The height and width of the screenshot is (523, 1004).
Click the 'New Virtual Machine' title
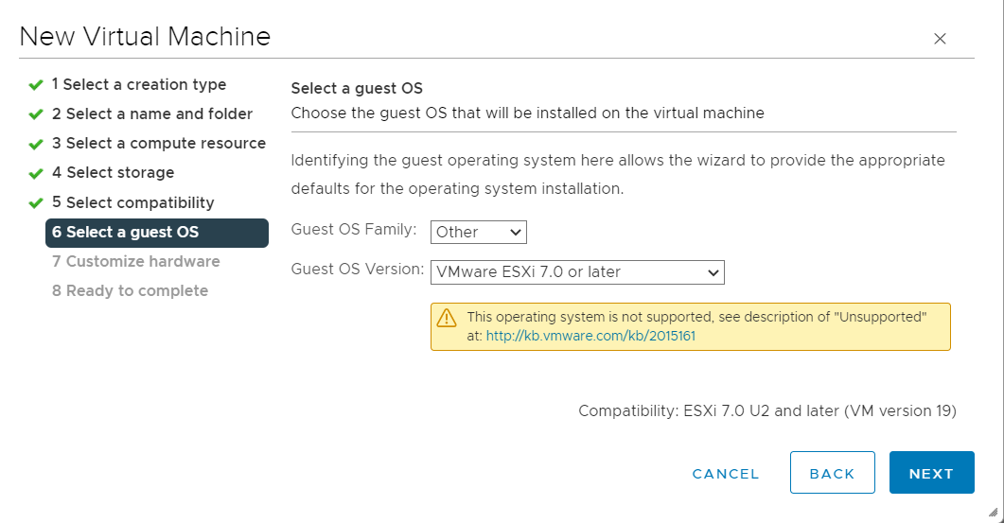pos(146,37)
